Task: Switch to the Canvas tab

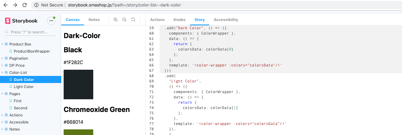Action: 73,19
